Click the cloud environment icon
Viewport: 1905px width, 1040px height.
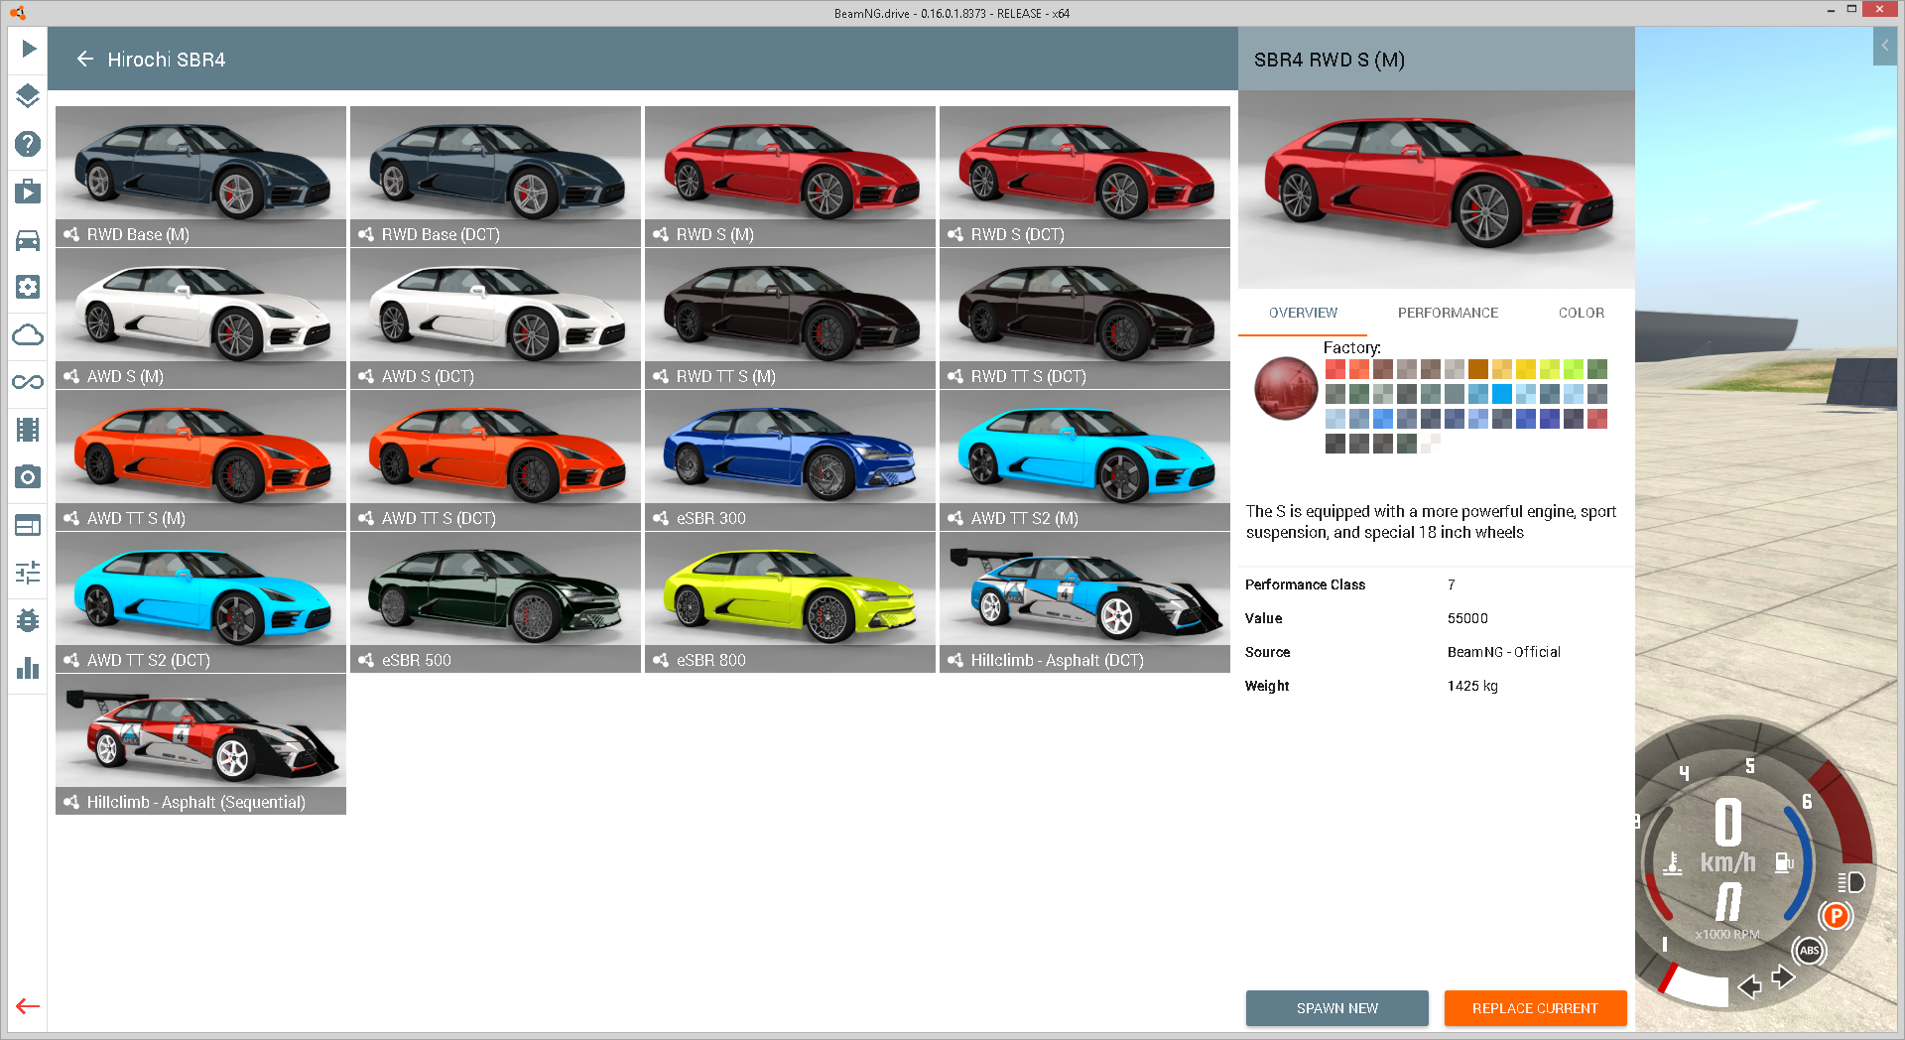click(x=28, y=334)
